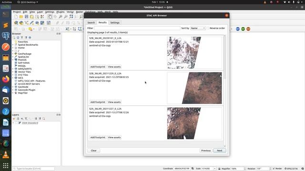Click the scale lock icon in status bar
Viewport: 305px width, 171px height.
coord(219,169)
